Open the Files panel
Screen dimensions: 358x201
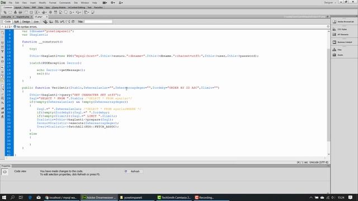coord(337,50)
